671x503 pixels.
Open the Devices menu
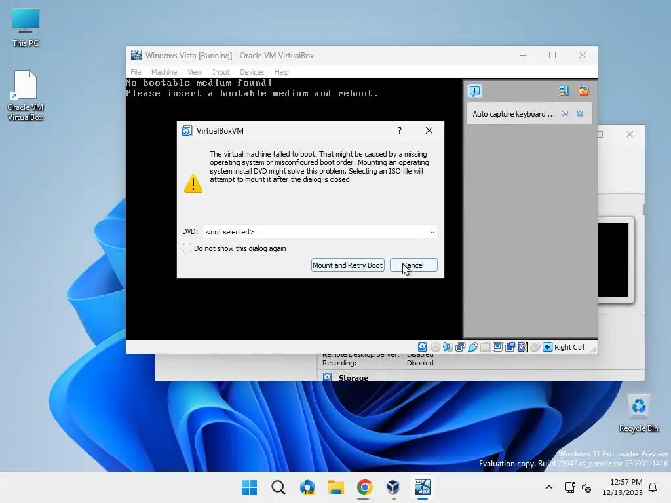point(252,72)
